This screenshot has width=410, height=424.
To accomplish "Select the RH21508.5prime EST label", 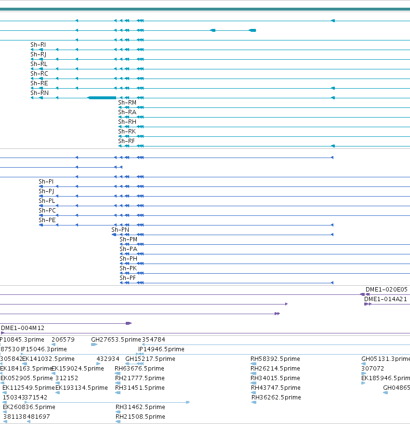I will pyautogui.click(x=140, y=417).
